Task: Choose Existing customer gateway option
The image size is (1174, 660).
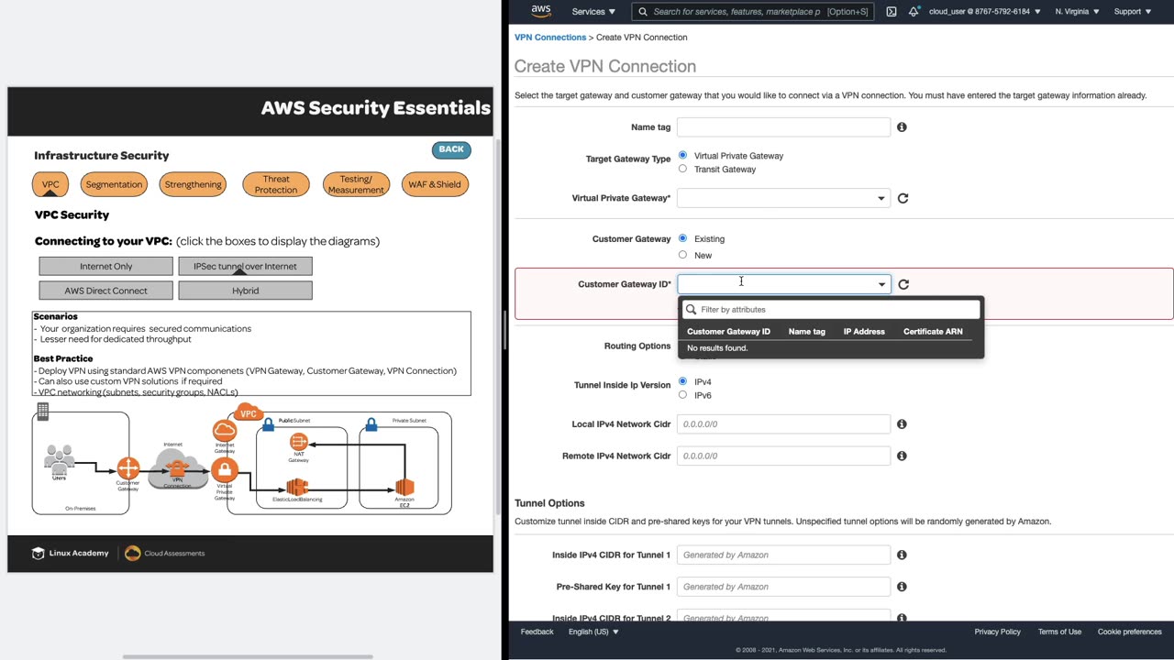Action: [x=682, y=238]
